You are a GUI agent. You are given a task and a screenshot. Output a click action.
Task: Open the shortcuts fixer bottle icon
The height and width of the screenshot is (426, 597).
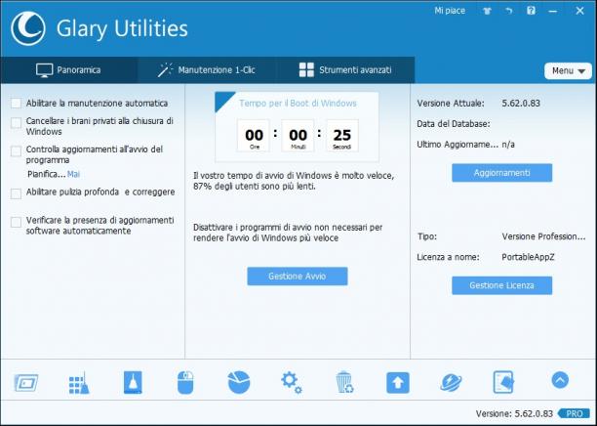(x=133, y=382)
